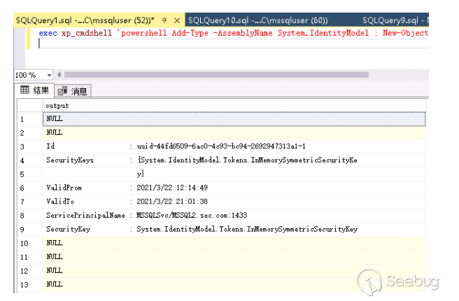Screen dimensions: 459x301
Task: Select the NULL cell in row 12
Action: (234, 271)
